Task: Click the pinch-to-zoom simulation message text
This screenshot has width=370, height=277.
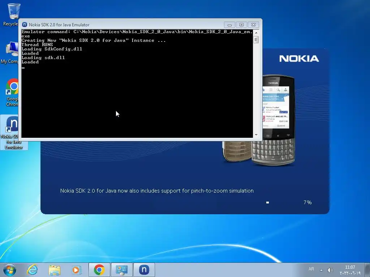Action: 157,191
